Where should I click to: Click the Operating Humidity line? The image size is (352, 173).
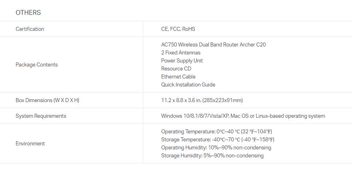(x=216, y=147)
